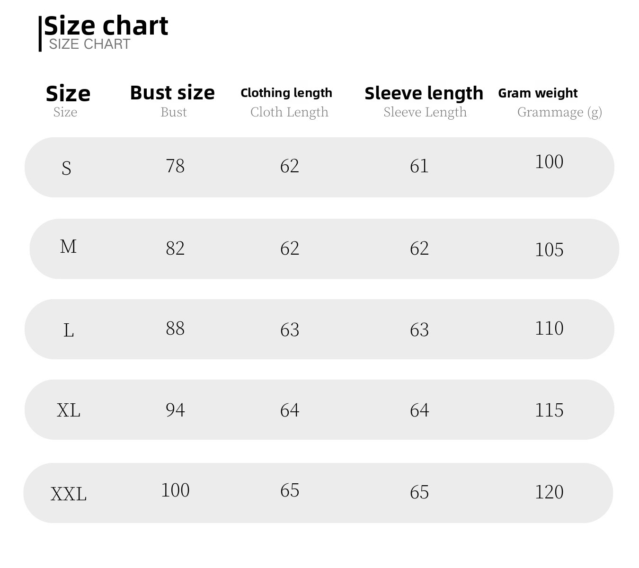Click bust value 82 in M row

(175, 248)
